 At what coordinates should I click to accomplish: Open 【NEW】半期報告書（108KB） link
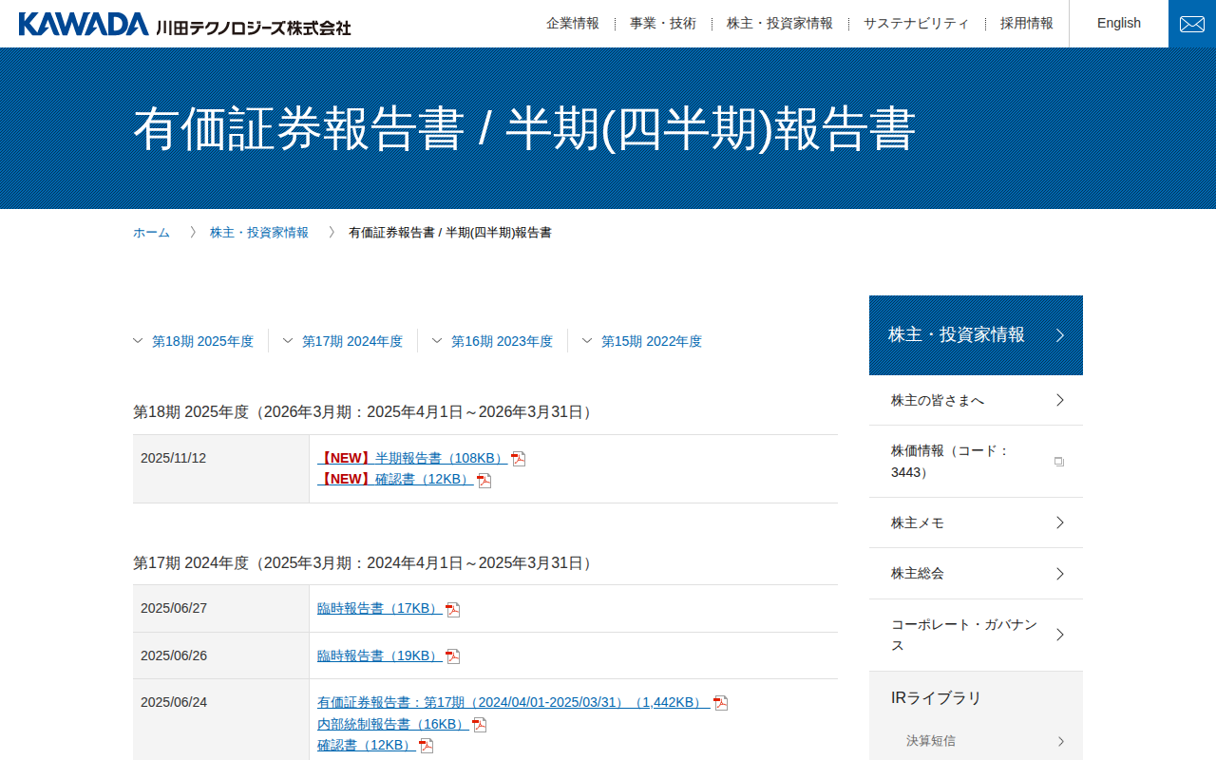(x=412, y=458)
